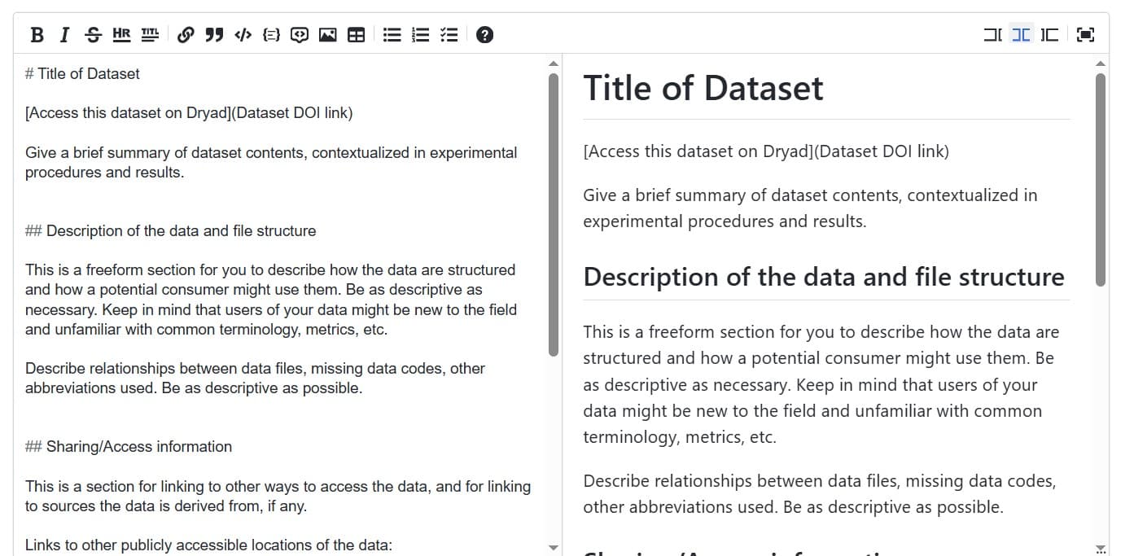Click '## Sharing/Access information' line in editor
The image size is (1134, 556).
coord(129,446)
